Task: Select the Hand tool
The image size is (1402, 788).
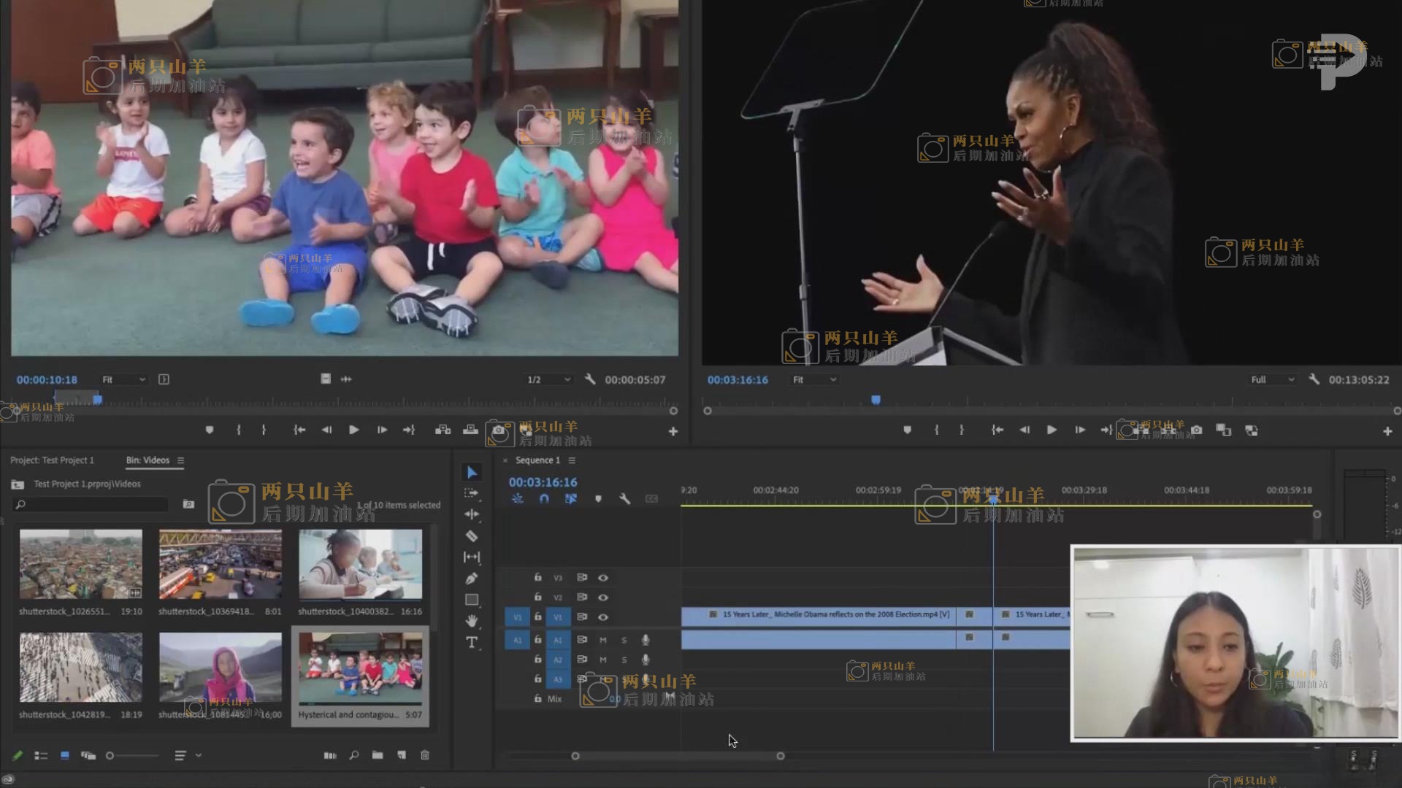Action: [x=472, y=621]
